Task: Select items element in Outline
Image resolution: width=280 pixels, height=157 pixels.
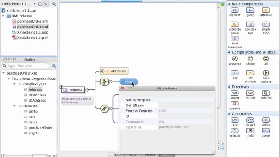Action: 33,122
